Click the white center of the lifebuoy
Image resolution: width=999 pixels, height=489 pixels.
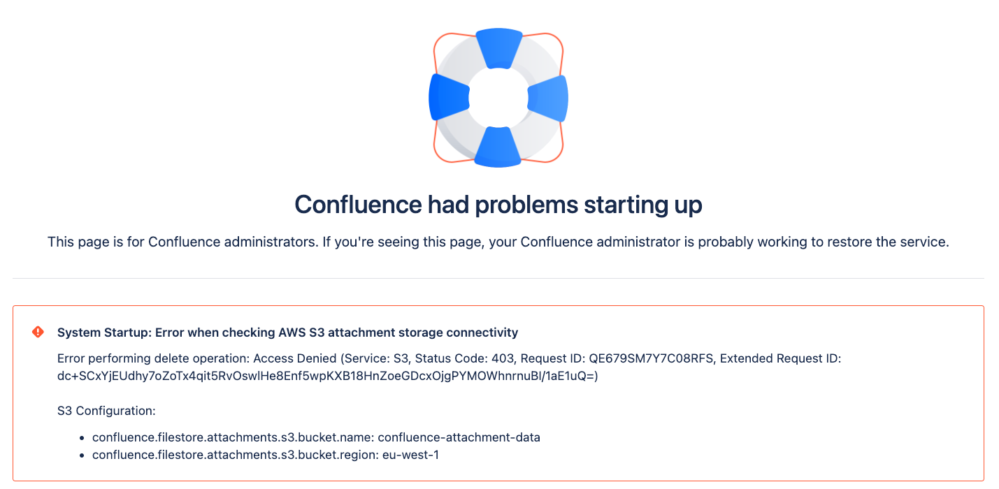pyautogui.click(x=498, y=97)
